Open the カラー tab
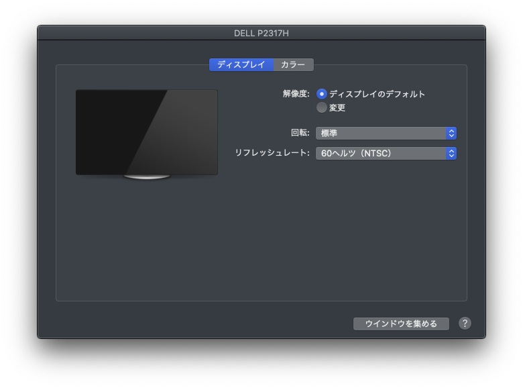523x388 pixels. 293,64
